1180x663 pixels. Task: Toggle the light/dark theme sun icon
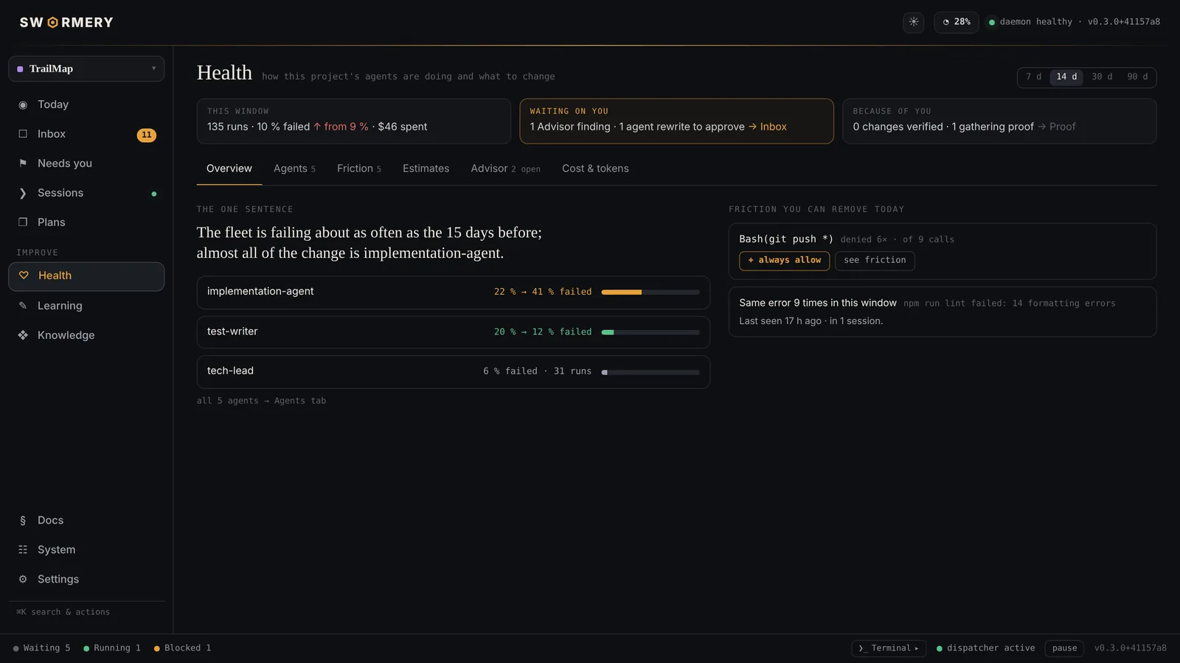tap(913, 22)
